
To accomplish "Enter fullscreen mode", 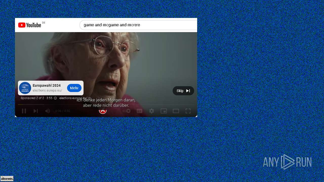I will [188, 111].
